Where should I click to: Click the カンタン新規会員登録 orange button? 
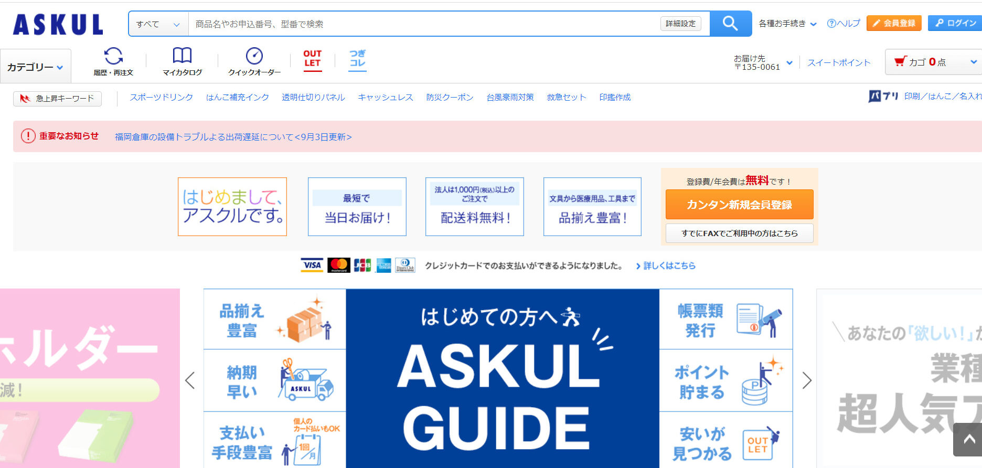click(739, 205)
